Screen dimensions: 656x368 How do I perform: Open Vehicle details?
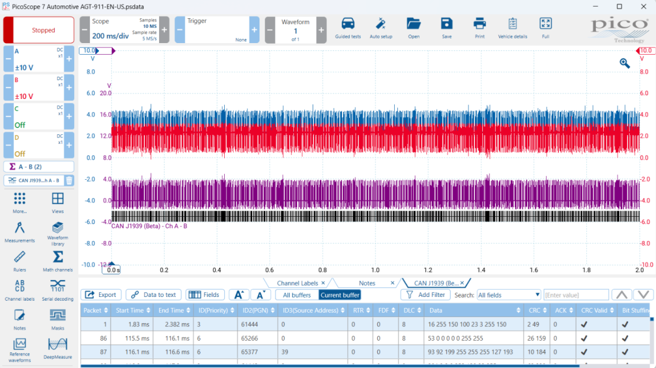click(x=513, y=29)
